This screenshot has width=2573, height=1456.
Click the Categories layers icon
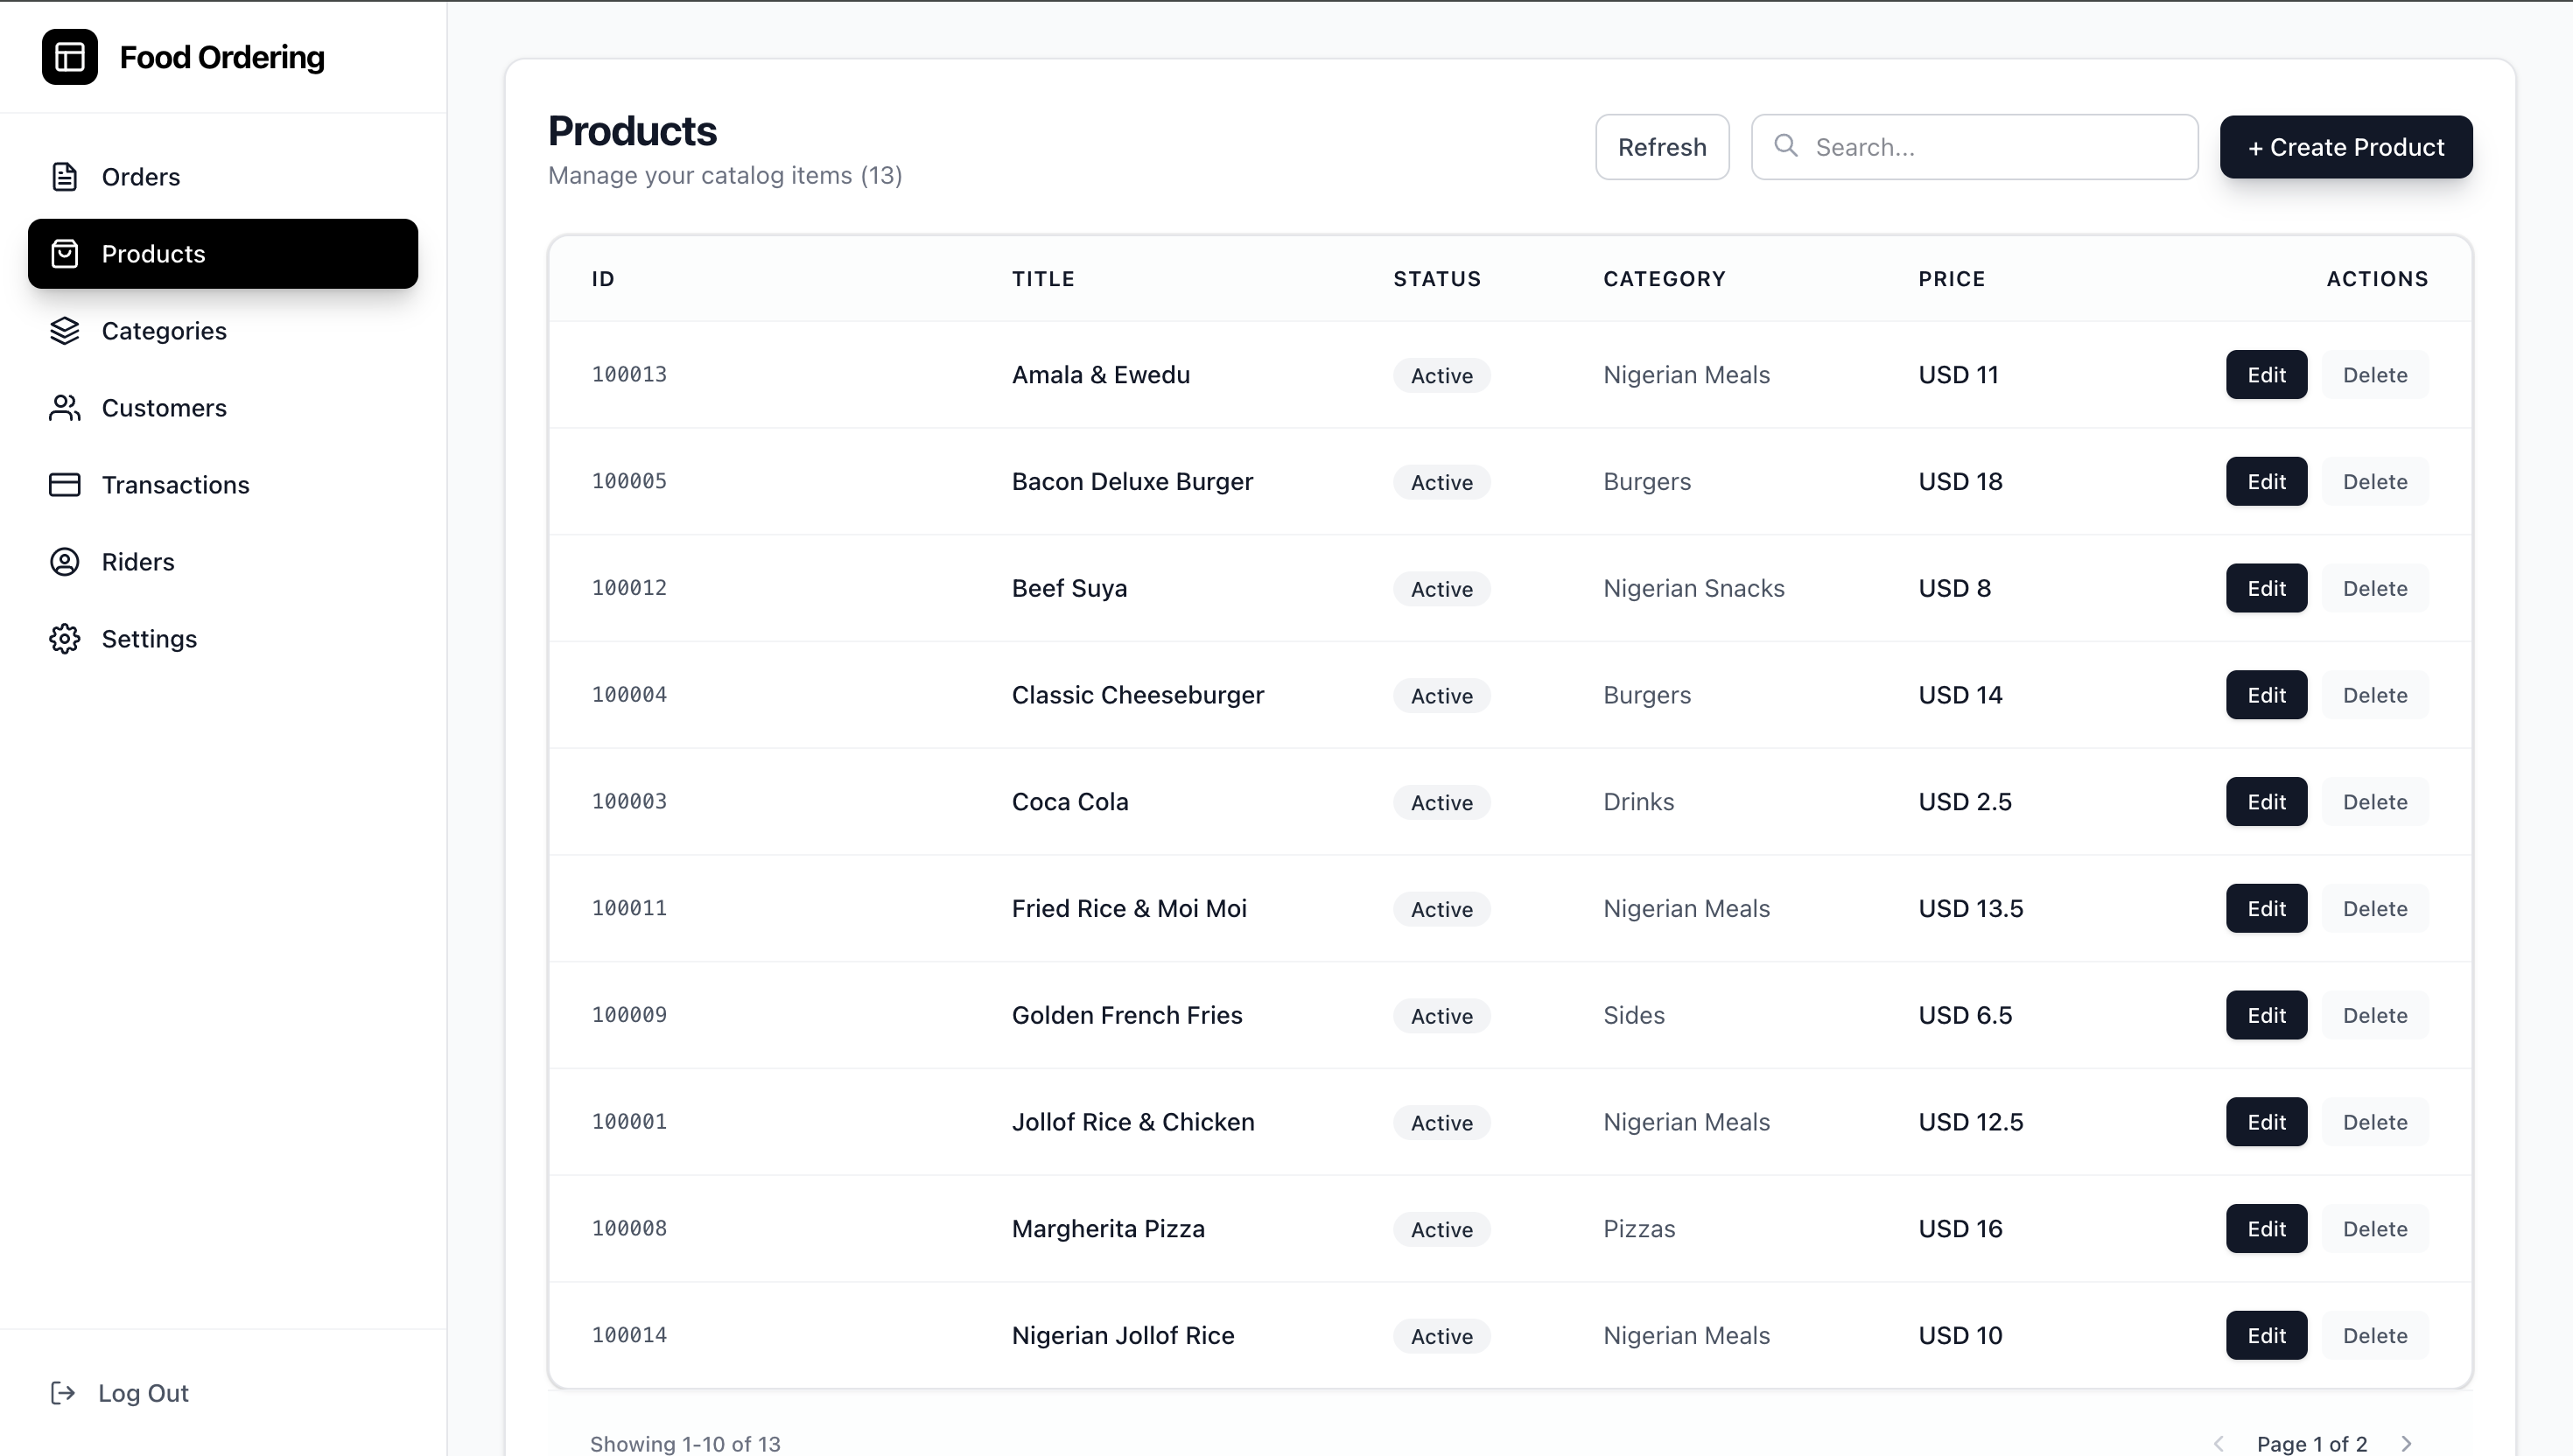click(x=65, y=331)
